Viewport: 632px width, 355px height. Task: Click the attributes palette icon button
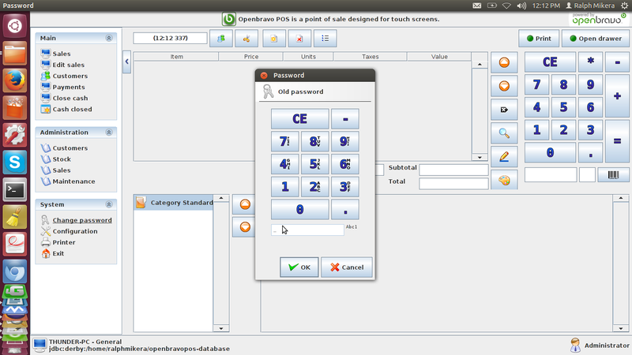504,180
